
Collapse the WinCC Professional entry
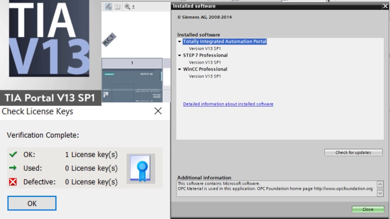click(x=180, y=69)
